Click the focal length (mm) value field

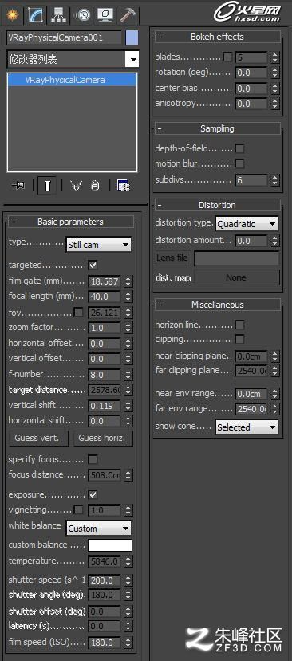click(x=105, y=297)
